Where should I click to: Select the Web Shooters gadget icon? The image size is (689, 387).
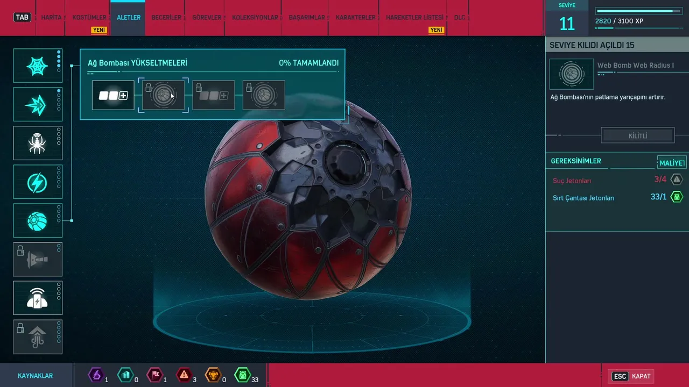(38, 66)
